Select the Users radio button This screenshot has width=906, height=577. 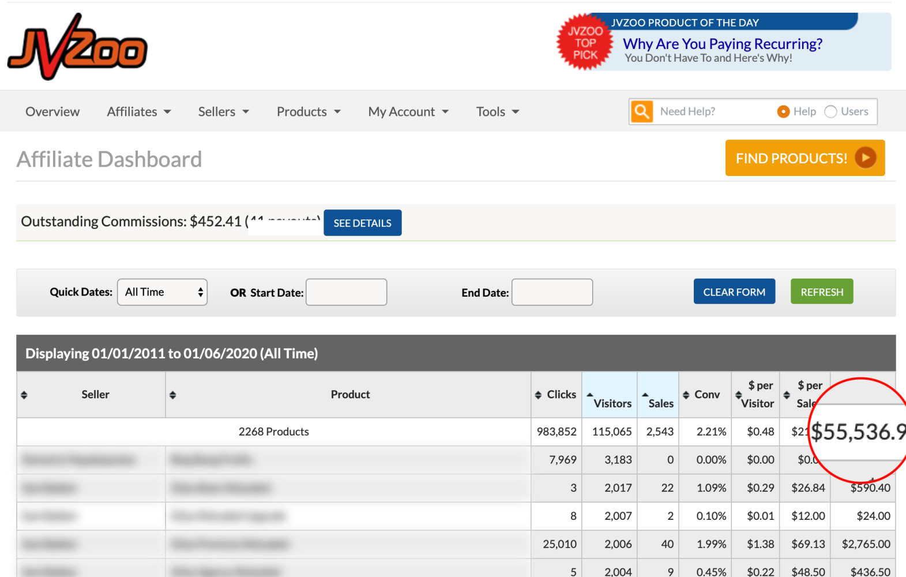(830, 111)
